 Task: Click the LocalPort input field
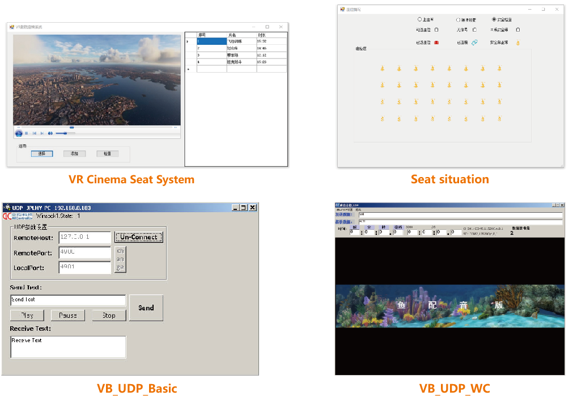coord(85,268)
